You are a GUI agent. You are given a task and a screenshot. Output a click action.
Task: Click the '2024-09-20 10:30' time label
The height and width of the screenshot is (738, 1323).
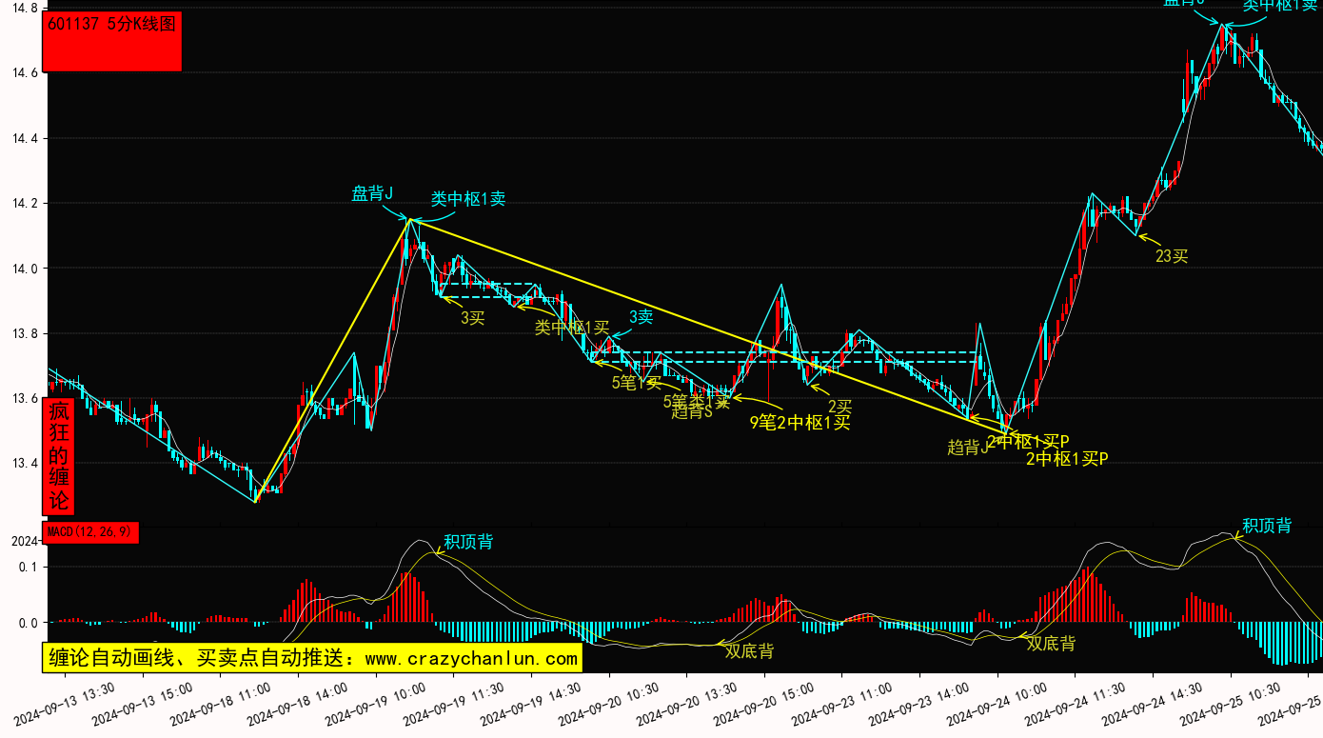pyautogui.click(x=609, y=704)
